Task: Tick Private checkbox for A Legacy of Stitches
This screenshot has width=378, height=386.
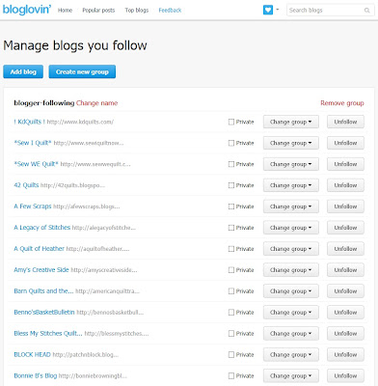Action: coord(231,228)
